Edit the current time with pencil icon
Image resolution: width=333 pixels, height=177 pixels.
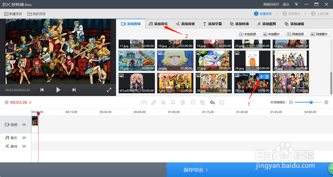(30, 103)
